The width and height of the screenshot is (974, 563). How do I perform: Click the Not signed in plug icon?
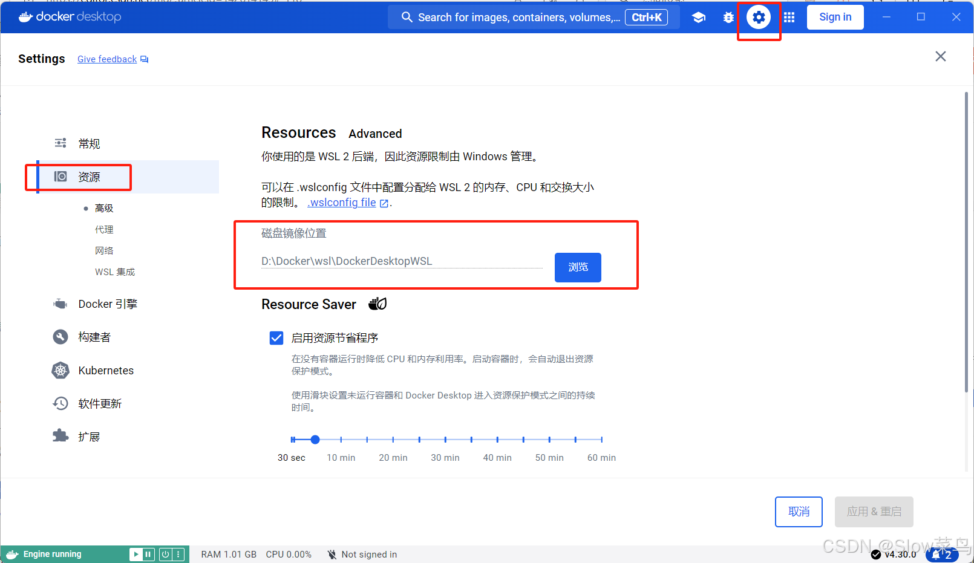pos(332,555)
